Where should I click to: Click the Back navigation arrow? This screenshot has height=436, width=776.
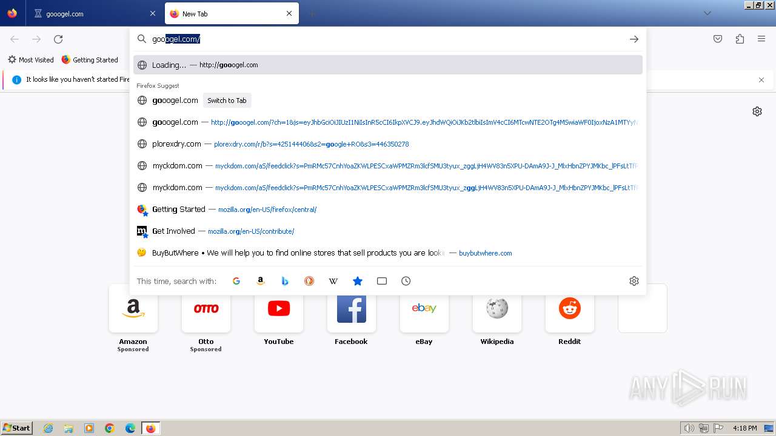15,39
